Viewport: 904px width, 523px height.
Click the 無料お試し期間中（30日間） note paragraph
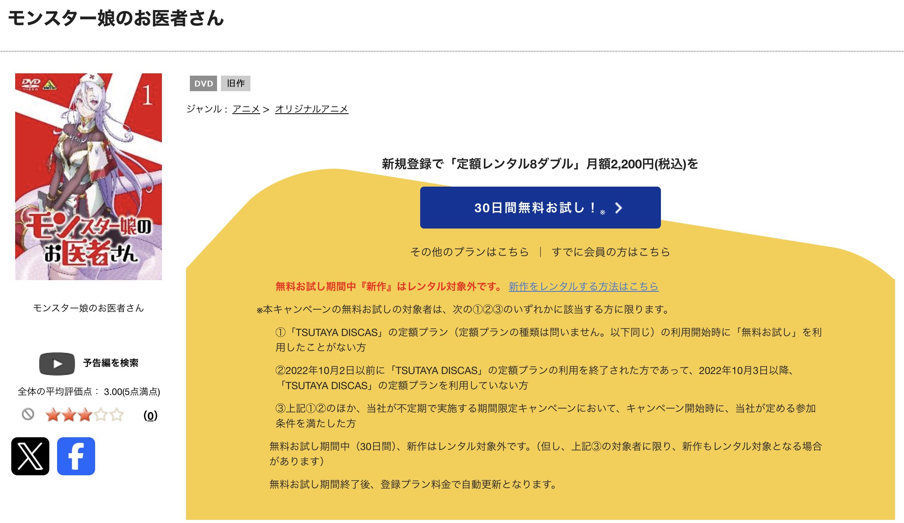[546, 454]
